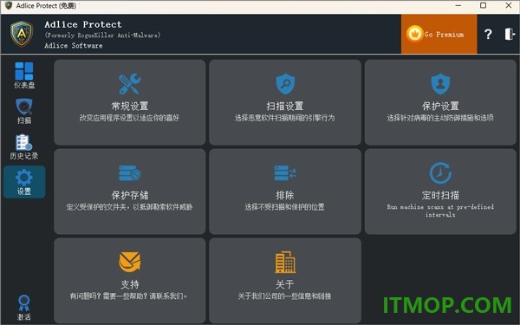Click the 选择不受扫描和保护的位置 description

285,207
